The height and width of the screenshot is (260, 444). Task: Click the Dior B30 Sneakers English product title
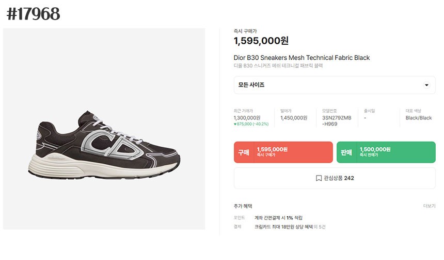click(302, 58)
